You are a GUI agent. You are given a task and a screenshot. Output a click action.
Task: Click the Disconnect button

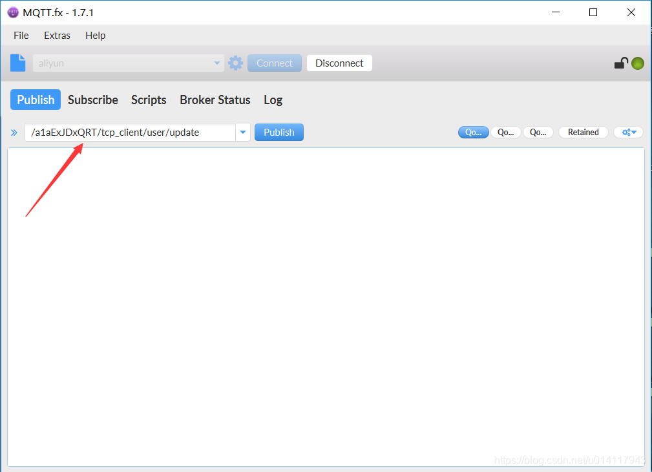tap(339, 63)
